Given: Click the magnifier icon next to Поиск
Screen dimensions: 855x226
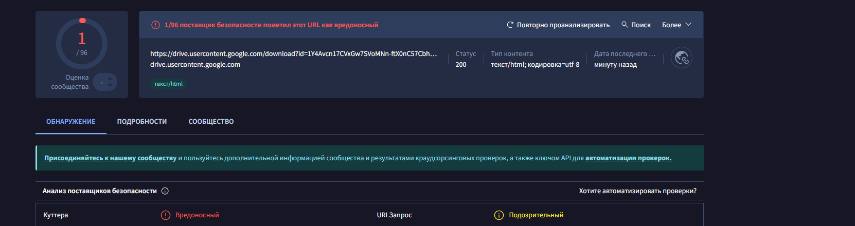Looking at the screenshot, I should [x=625, y=24].
